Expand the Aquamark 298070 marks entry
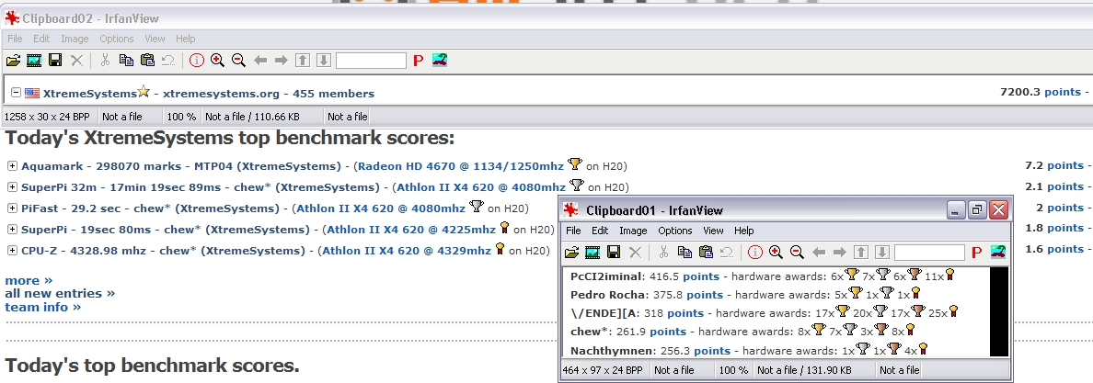 tap(12, 165)
